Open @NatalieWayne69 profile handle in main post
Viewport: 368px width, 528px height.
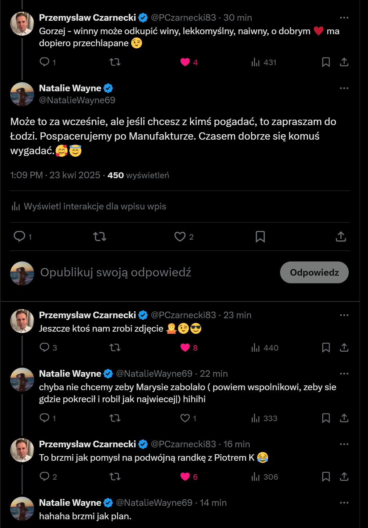click(77, 100)
